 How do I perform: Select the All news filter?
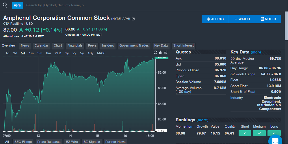(7, 142)
